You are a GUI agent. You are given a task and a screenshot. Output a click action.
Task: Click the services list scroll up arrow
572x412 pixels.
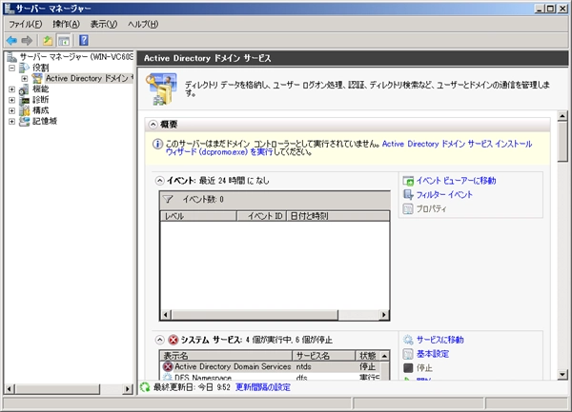click(x=384, y=356)
